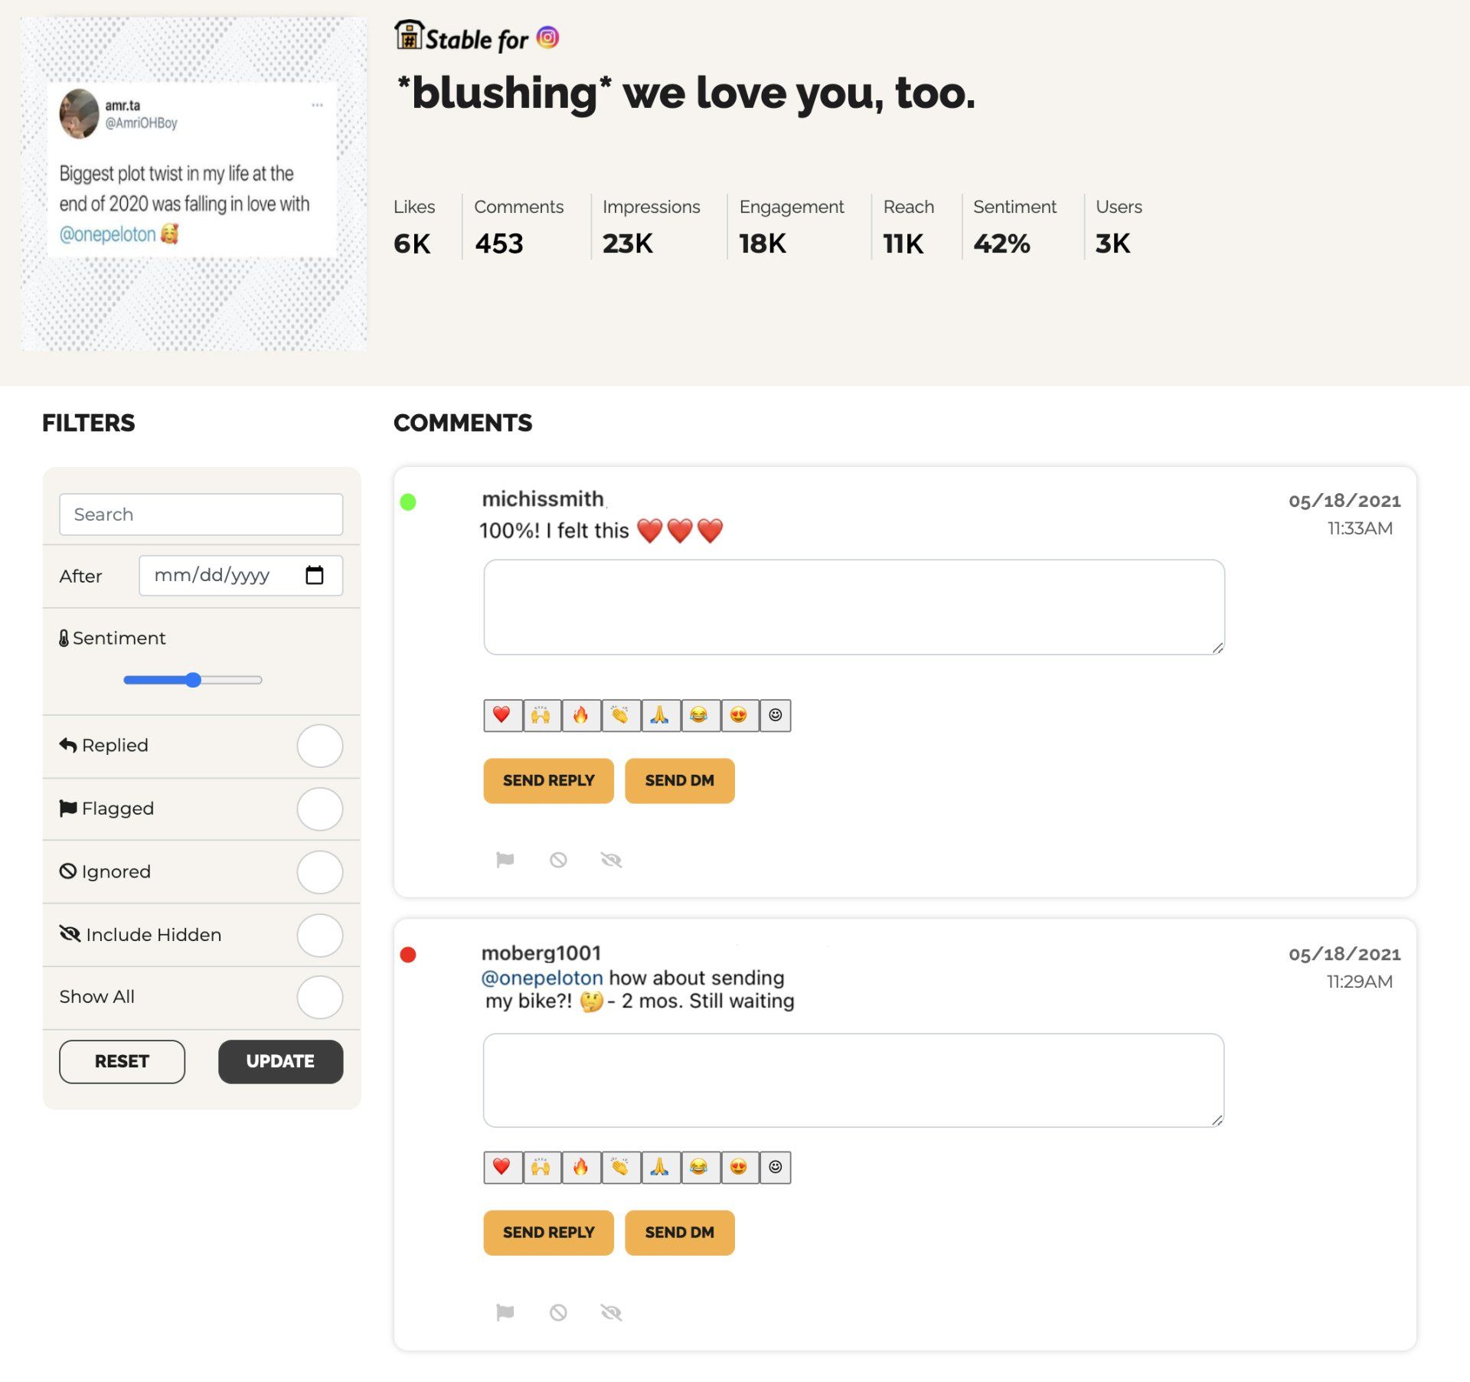Ignore michissmith's comment with the ban icon

point(558,860)
